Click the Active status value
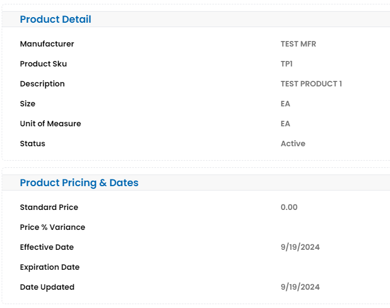The height and width of the screenshot is (308, 390). click(293, 143)
